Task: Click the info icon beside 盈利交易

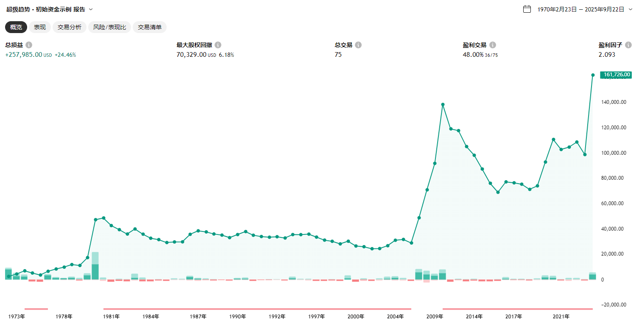Action: pos(493,45)
